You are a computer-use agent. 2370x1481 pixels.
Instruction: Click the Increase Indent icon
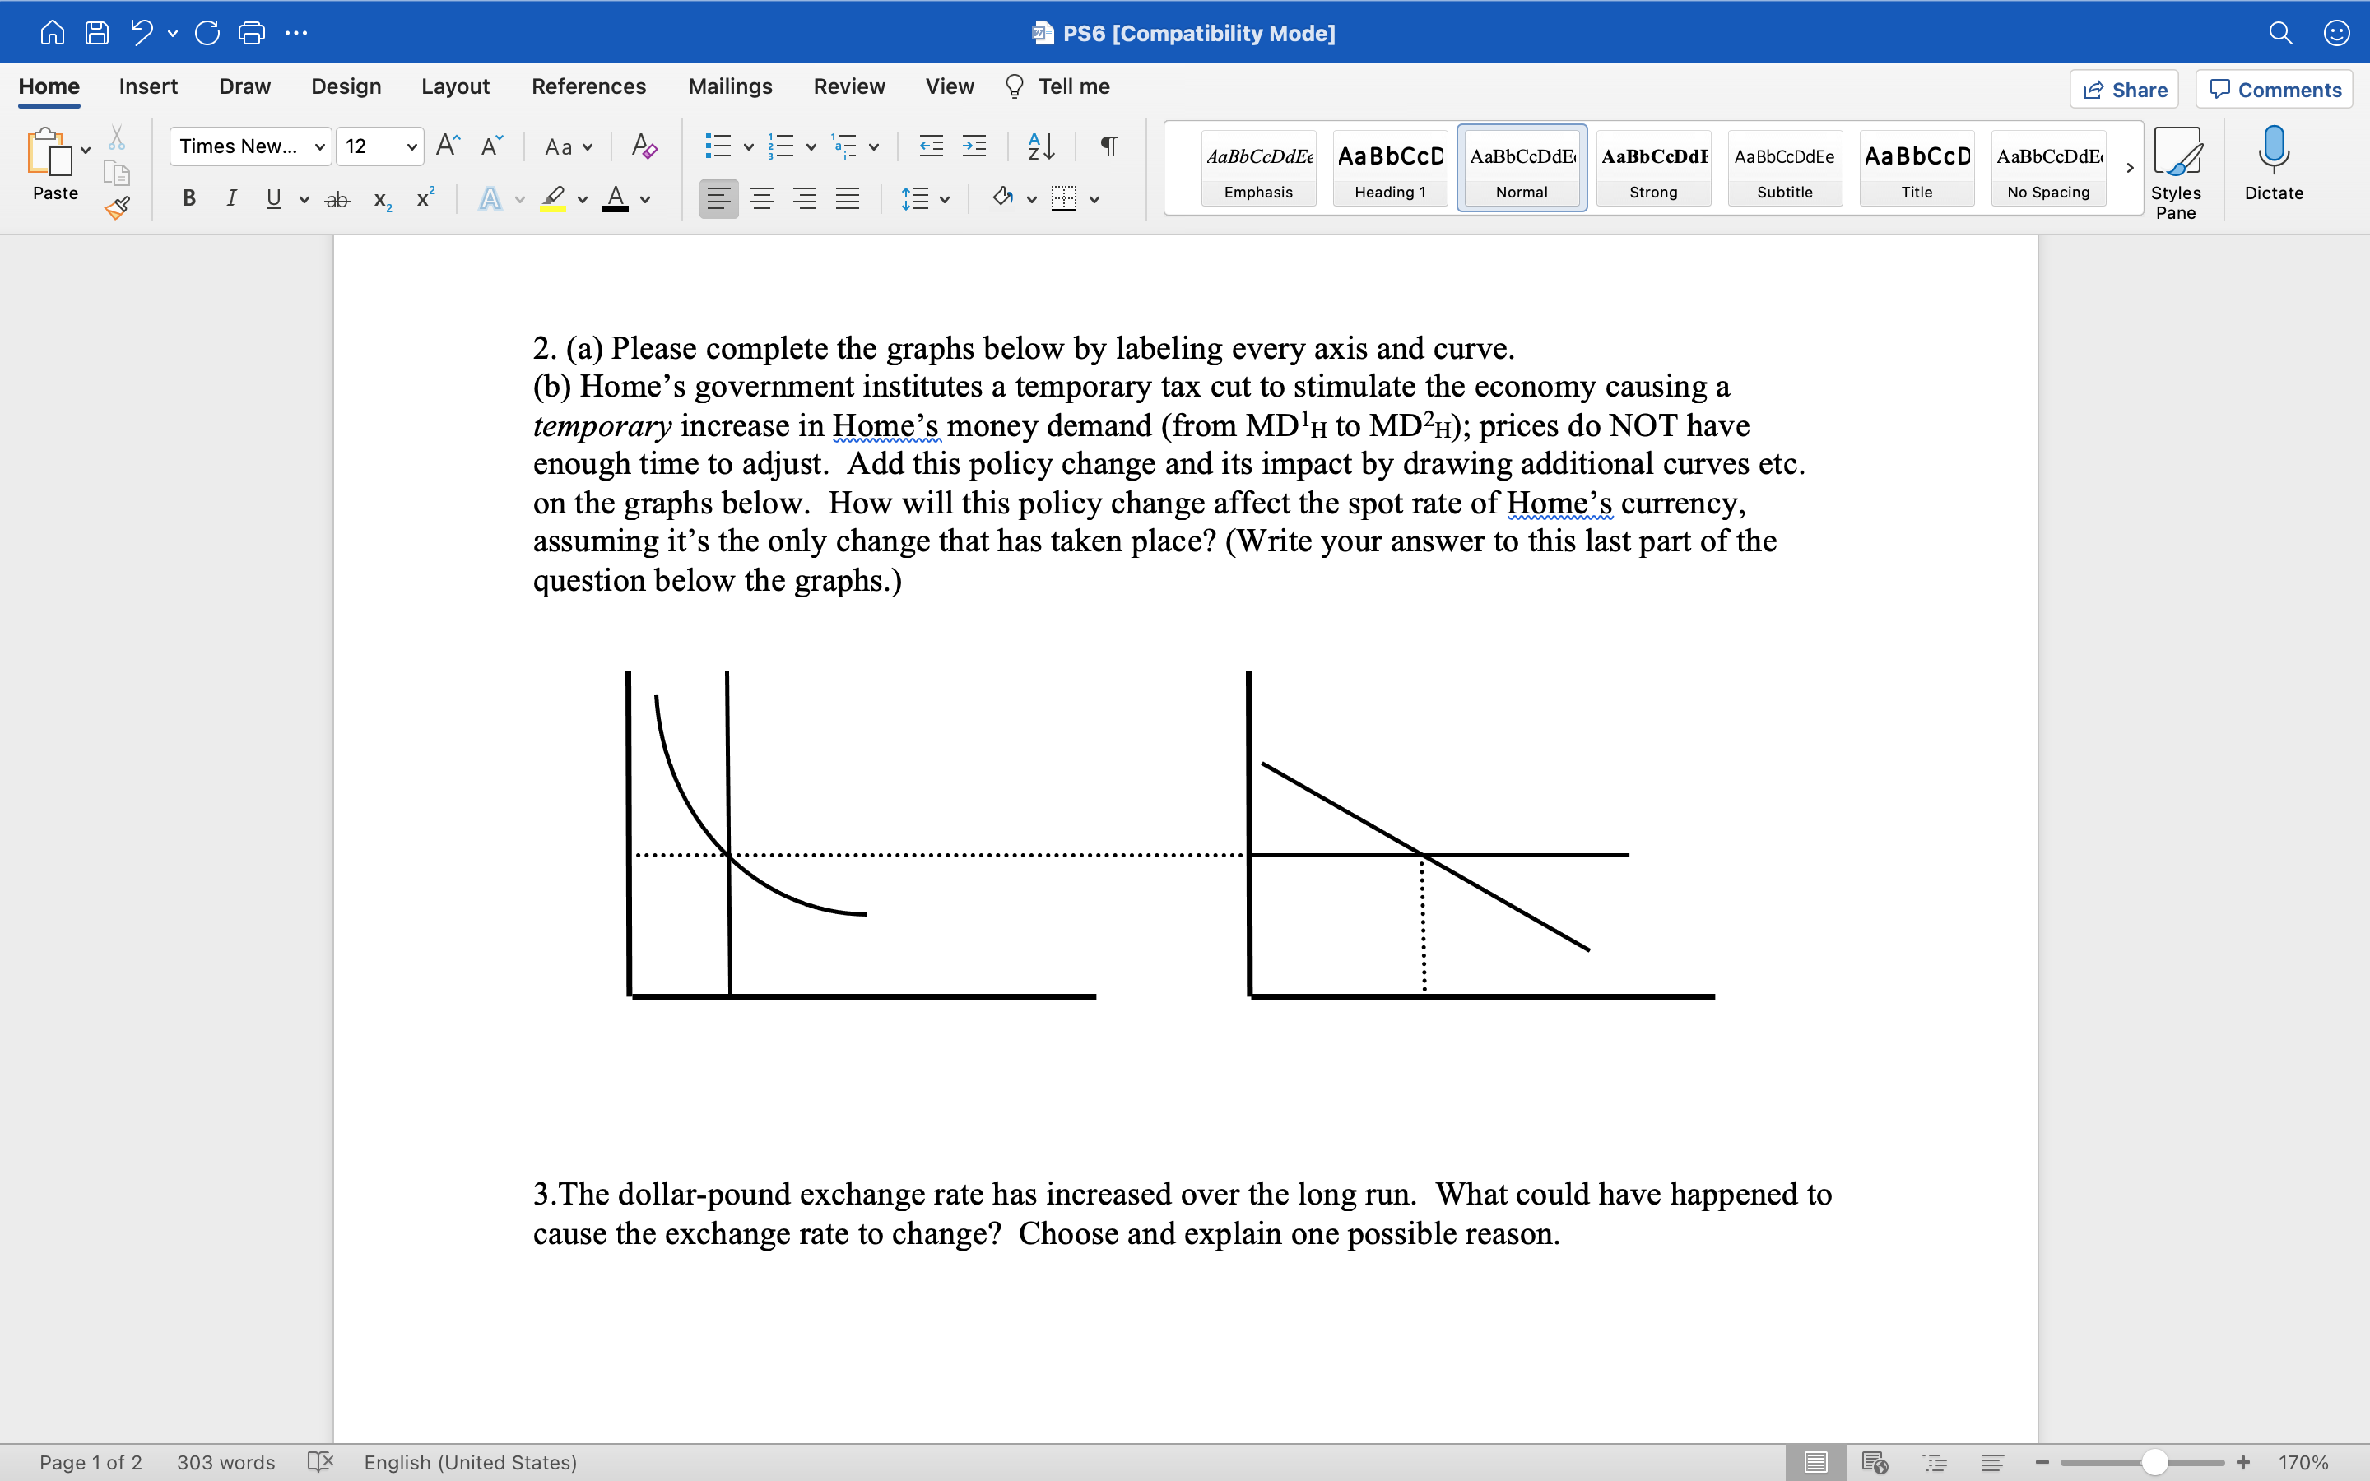974,146
